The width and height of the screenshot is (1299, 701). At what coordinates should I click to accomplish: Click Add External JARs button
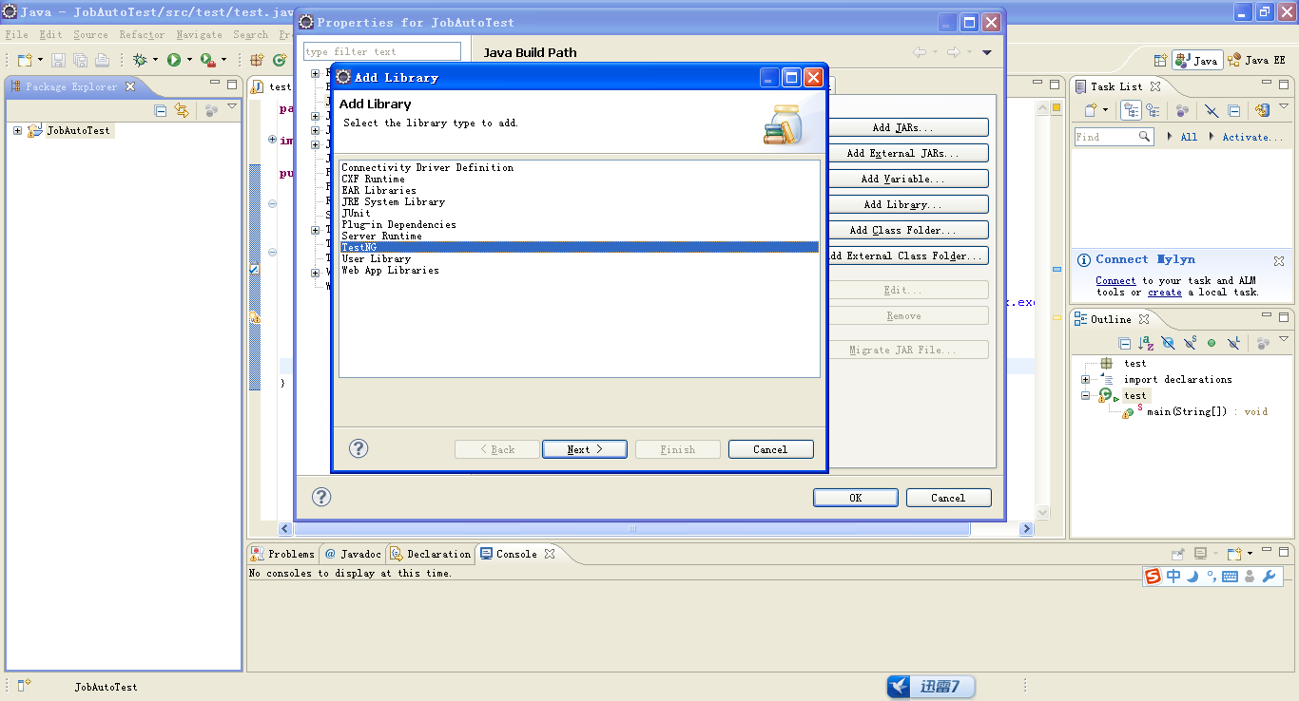point(902,153)
